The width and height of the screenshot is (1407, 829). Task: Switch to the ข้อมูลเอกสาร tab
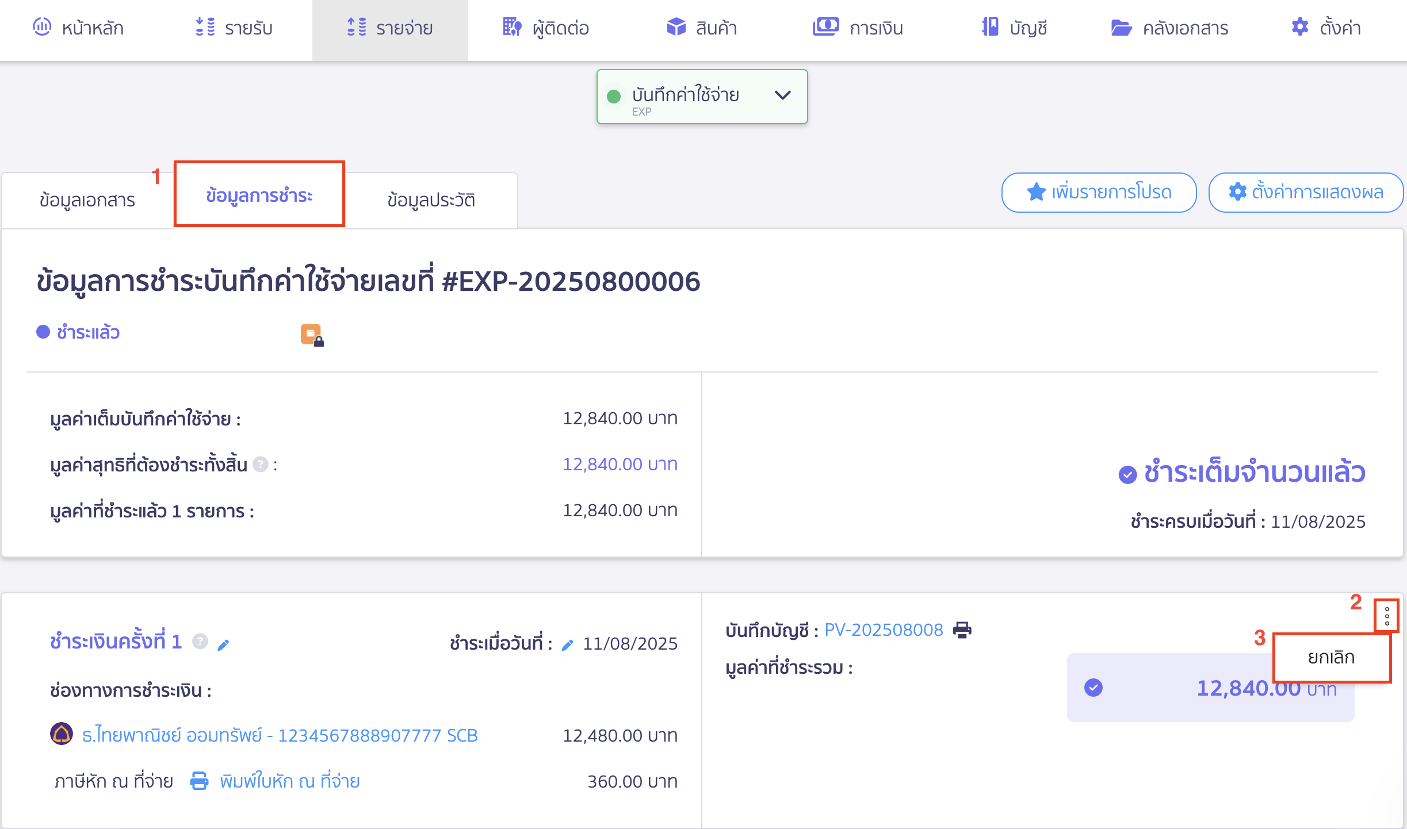coord(87,200)
